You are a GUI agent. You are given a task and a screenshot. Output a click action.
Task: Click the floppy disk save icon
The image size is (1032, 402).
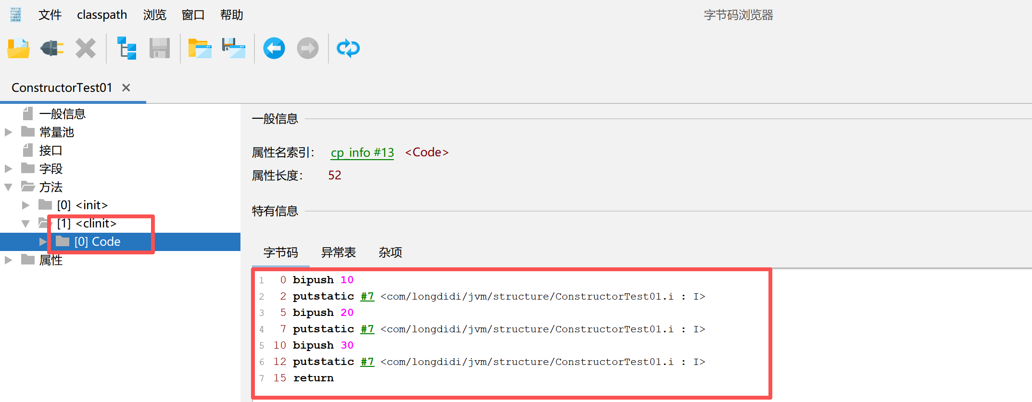click(x=160, y=48)
